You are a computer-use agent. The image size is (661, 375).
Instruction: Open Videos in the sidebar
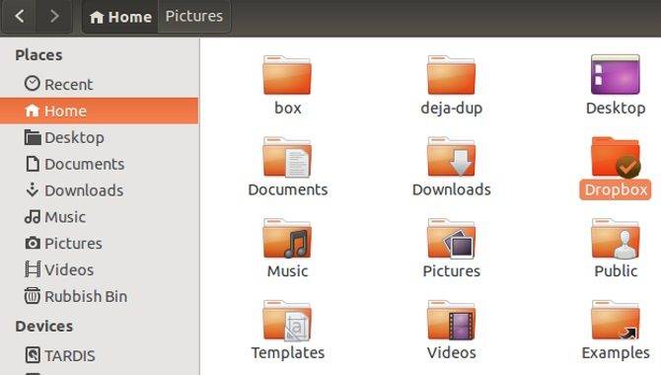click(x=99, y=270)
